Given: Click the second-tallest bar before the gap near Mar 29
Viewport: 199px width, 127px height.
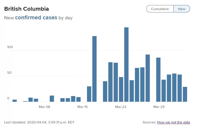Looking at the screenshot, I should click(x=147, y=78).
